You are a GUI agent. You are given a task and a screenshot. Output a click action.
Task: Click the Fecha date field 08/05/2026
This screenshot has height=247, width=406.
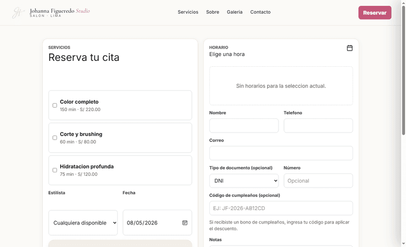pyautogui.click(x=157, y=222)
